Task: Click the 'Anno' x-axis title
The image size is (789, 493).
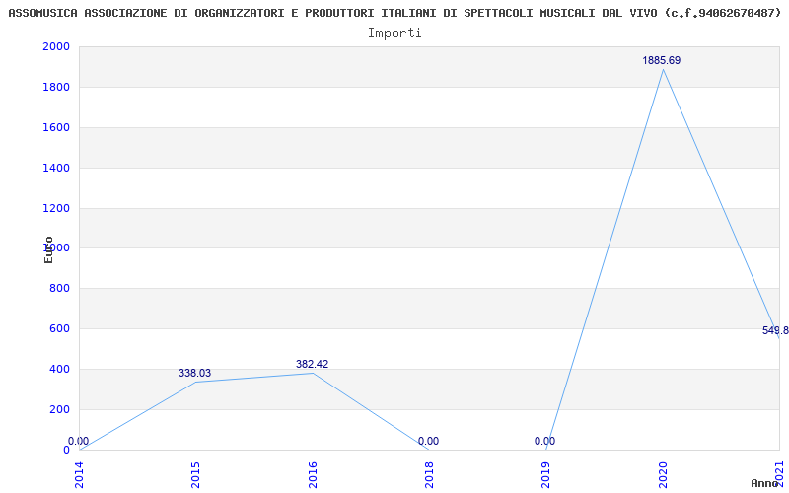Action: click(x=765, y=483)
